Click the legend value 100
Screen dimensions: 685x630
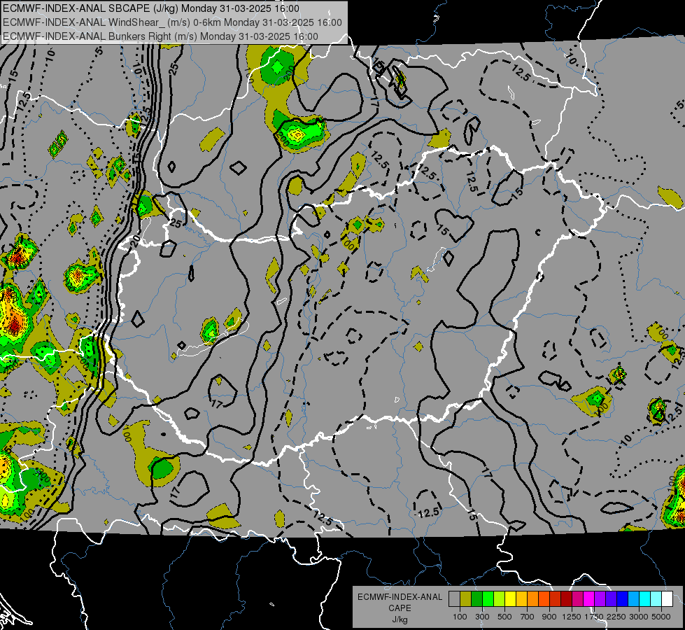tap(460, 617)
